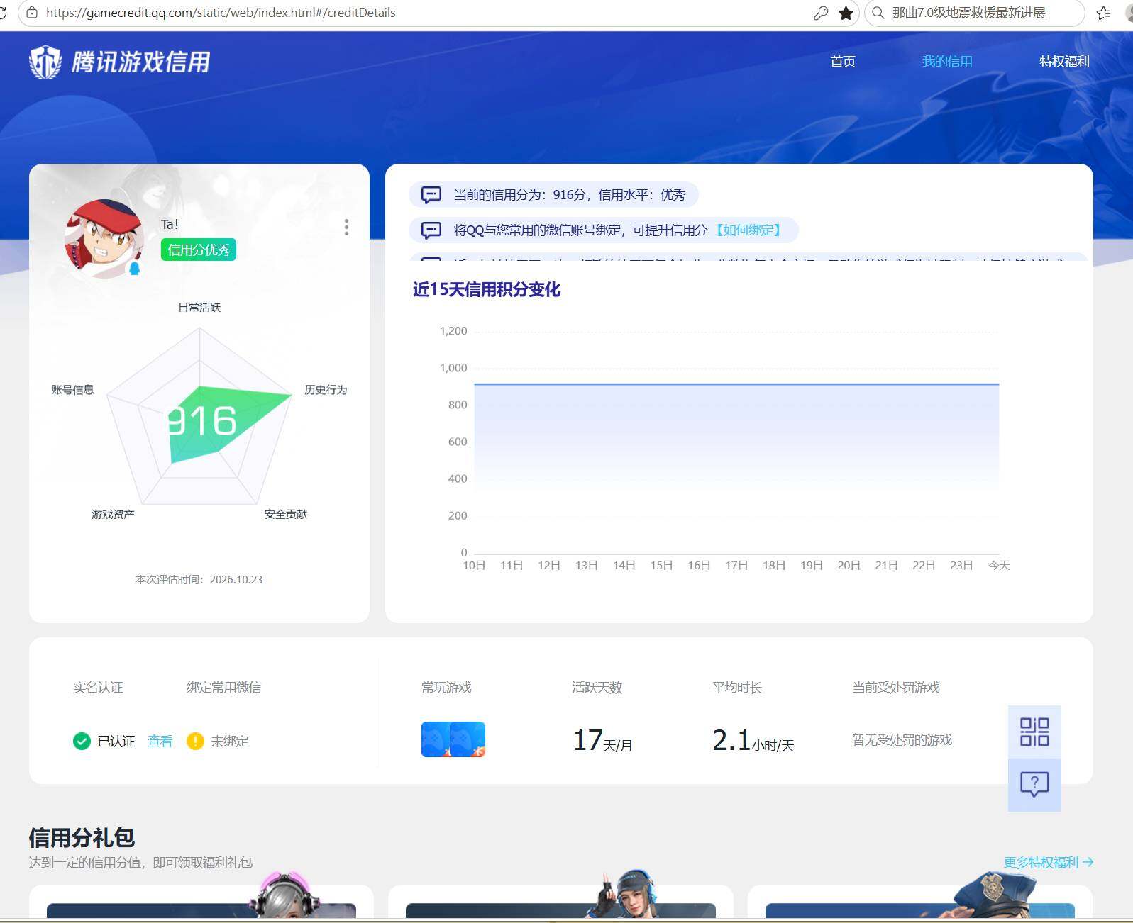The image size is (1133, 923).
Task: Click the 10日 label on chart axis
Action: (474, 565)
